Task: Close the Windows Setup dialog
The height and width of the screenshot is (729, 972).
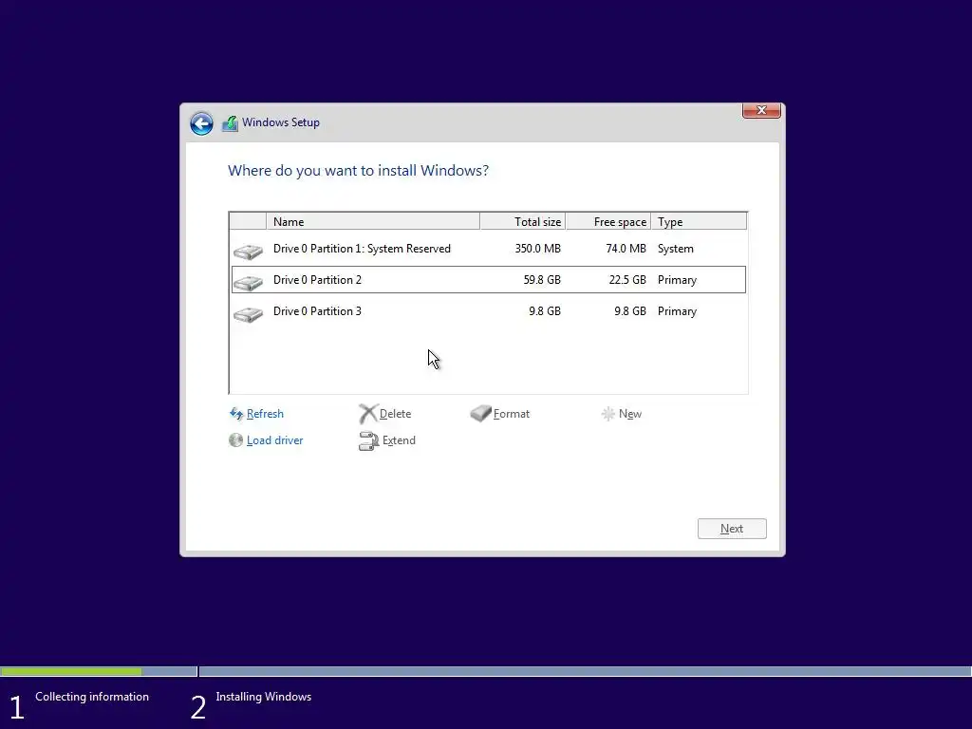Action: 761,110
